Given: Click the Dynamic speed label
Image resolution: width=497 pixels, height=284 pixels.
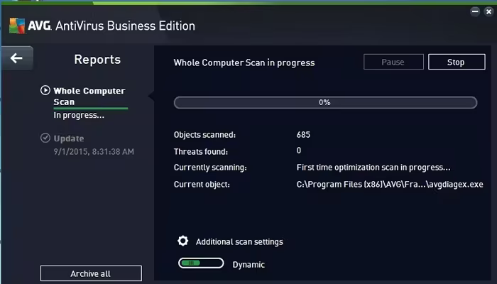Looking at the screenshot, I should 248,265.
